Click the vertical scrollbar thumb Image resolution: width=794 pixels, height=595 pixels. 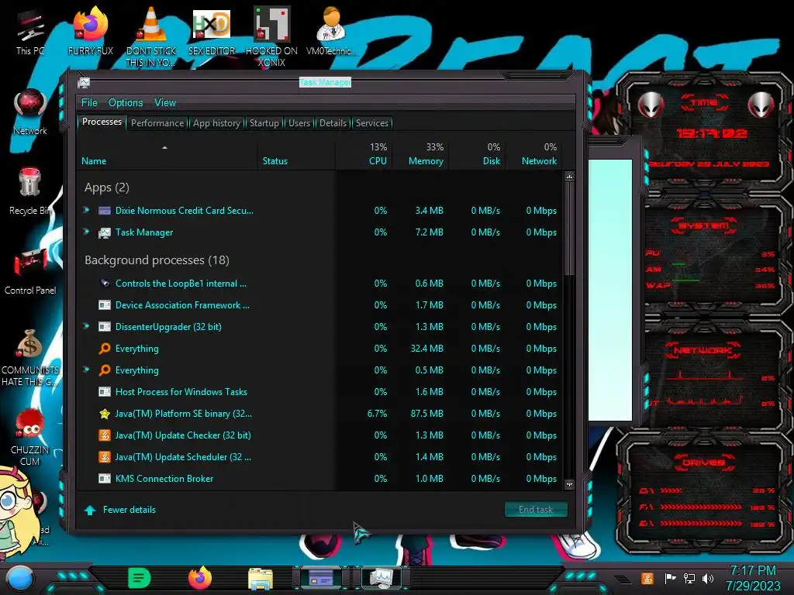[x=569, y=229]
